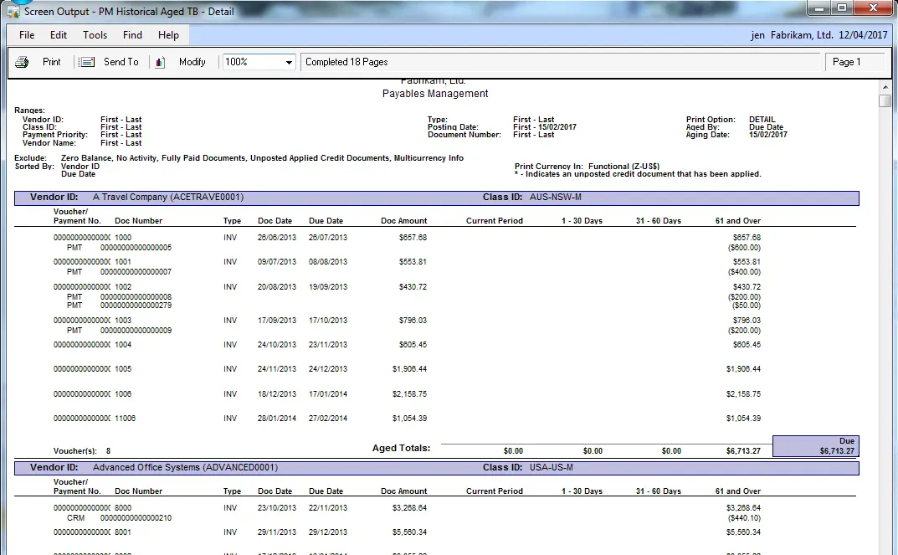Viewport: 898px width, 555px height.
Task: Click the Advanced Office Systems vendor header
Action: click(x=184, y=467)
